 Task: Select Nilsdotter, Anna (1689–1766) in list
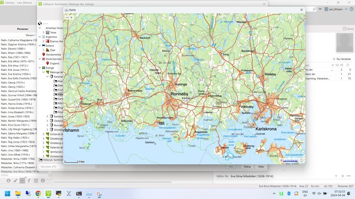click(18, 159)
